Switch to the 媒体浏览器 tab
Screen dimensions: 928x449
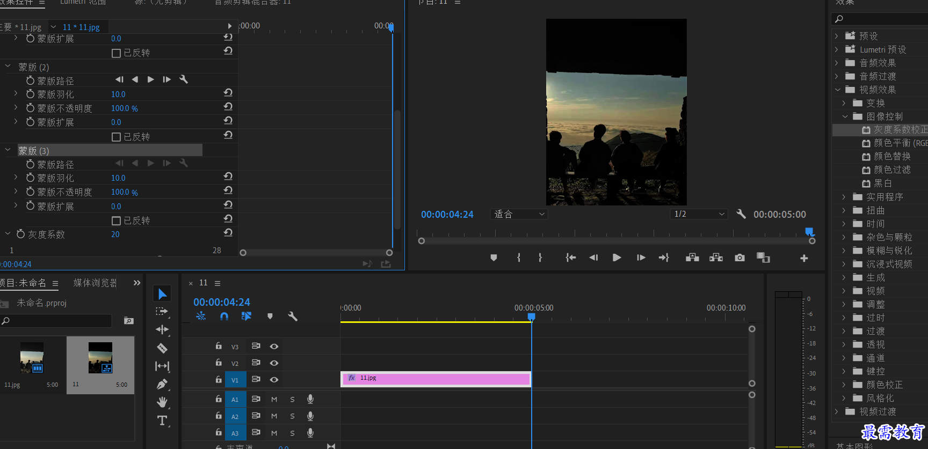click(x=95, y=283)
